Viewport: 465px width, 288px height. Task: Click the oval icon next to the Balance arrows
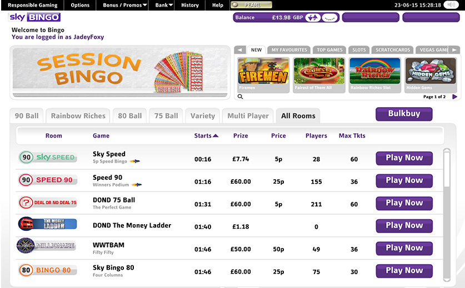[329, 18]
